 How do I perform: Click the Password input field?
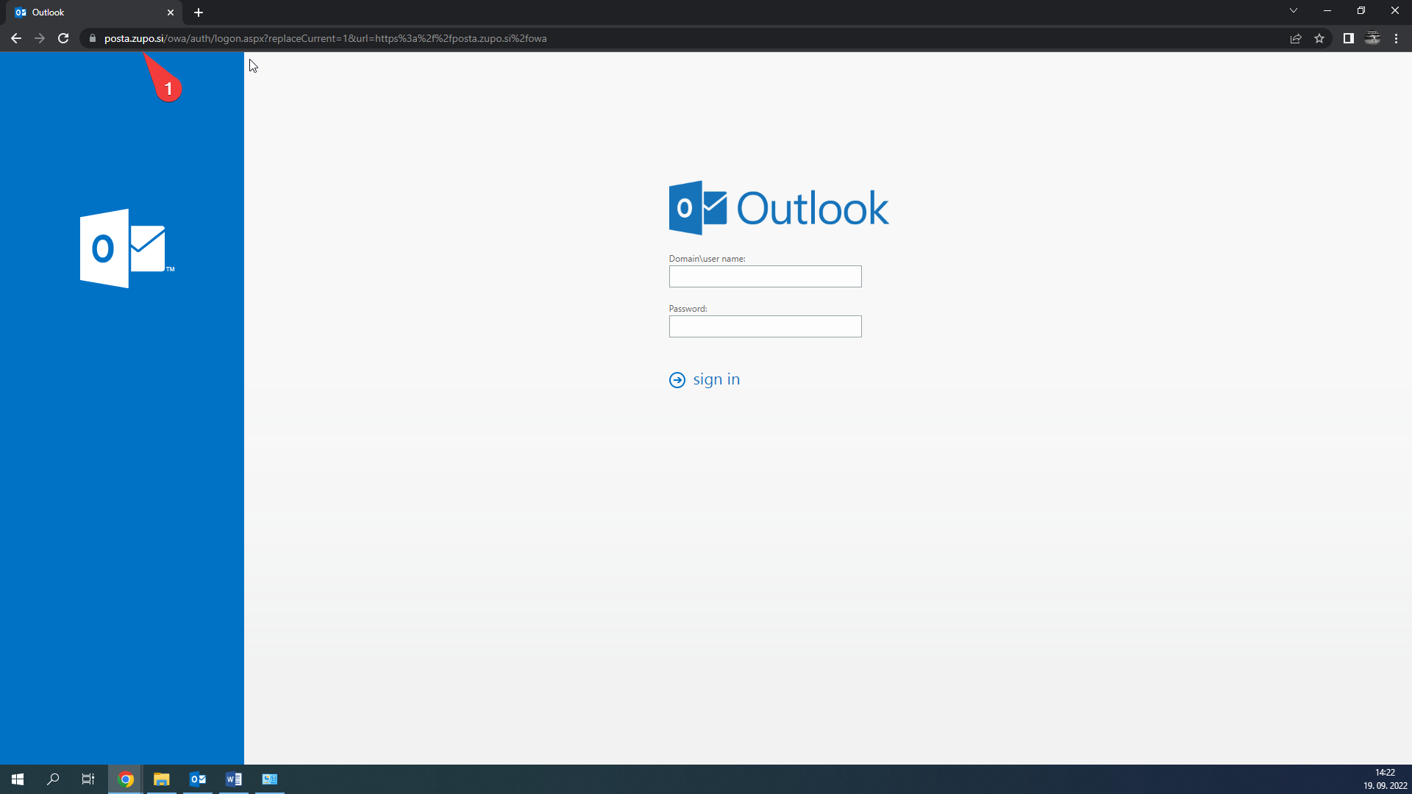(x=765, y=326)
